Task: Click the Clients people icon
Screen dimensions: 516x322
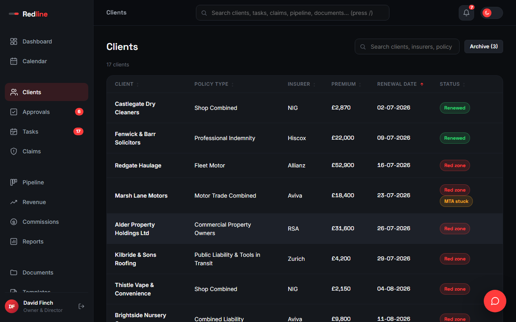Action: [14, 92]
